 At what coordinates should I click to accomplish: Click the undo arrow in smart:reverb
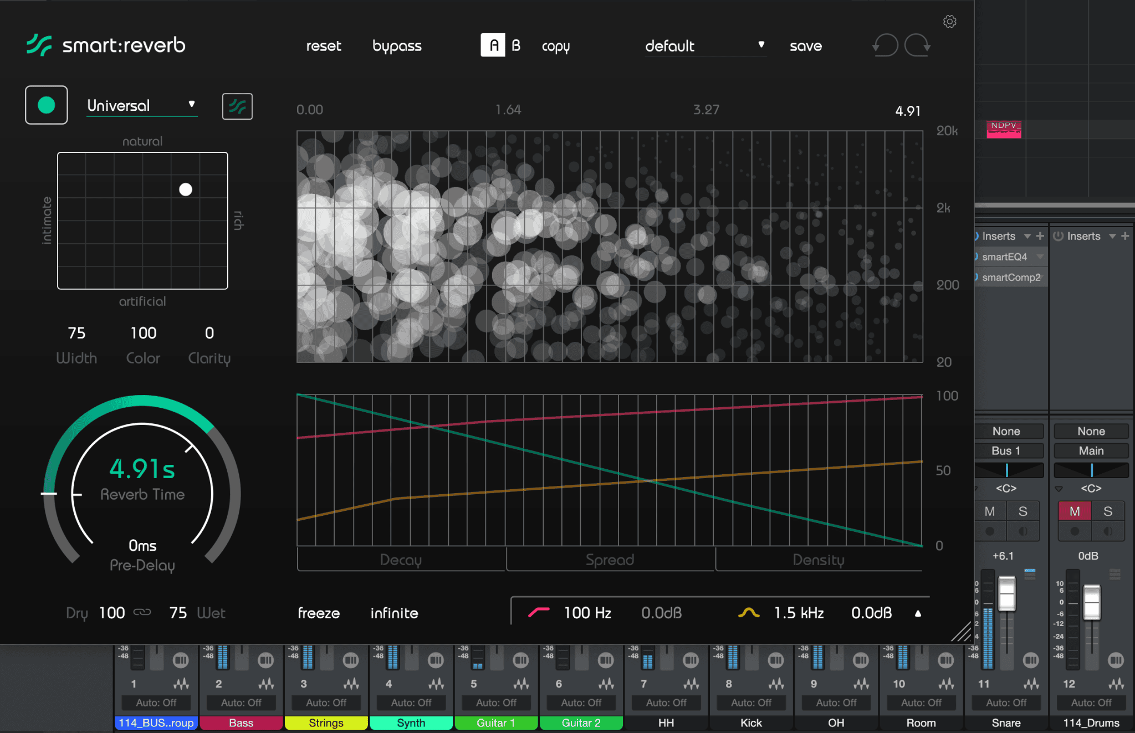pyautogui.click(x=885, y=45)
